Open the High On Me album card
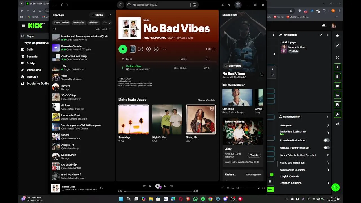The width and height of the screenshot is (361, 203). [x=167, y=123]
